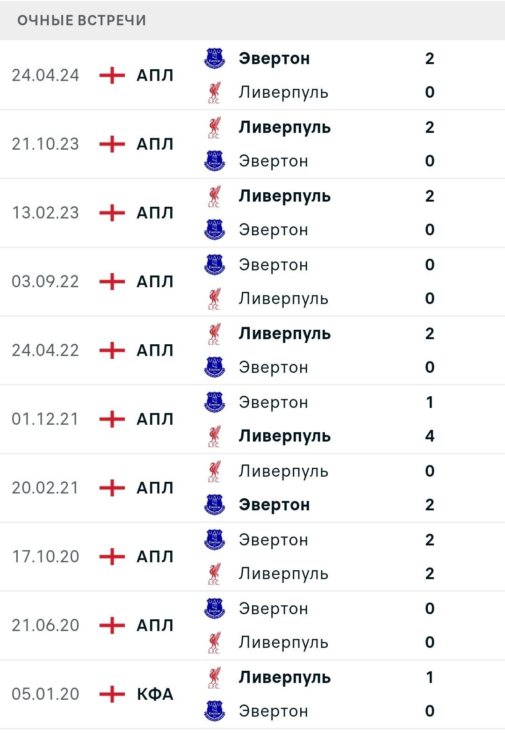Tap Everton crest in 03.09.22 match
The width and height of the screenshot is (505, 733).
(x=215, y=265)
